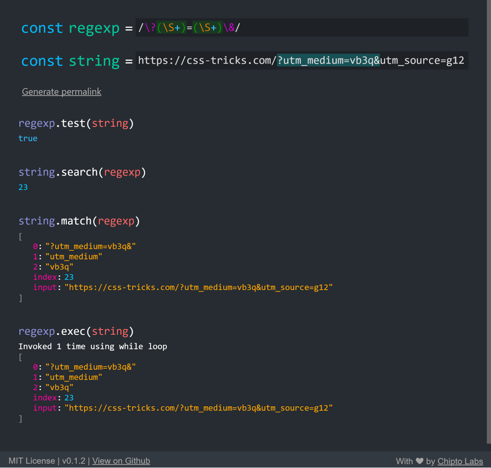
Task: Click the page vertical scrollbar
Action: tap(489, 222)
